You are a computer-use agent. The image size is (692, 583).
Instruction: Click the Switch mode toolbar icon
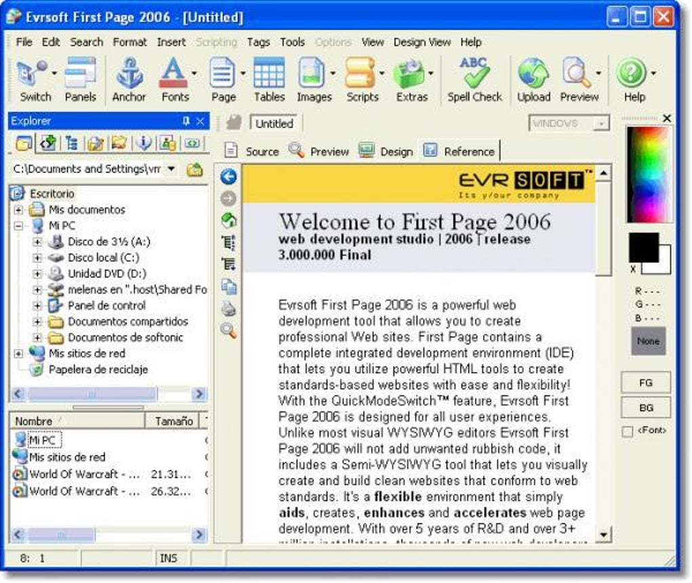click(32, 73)
